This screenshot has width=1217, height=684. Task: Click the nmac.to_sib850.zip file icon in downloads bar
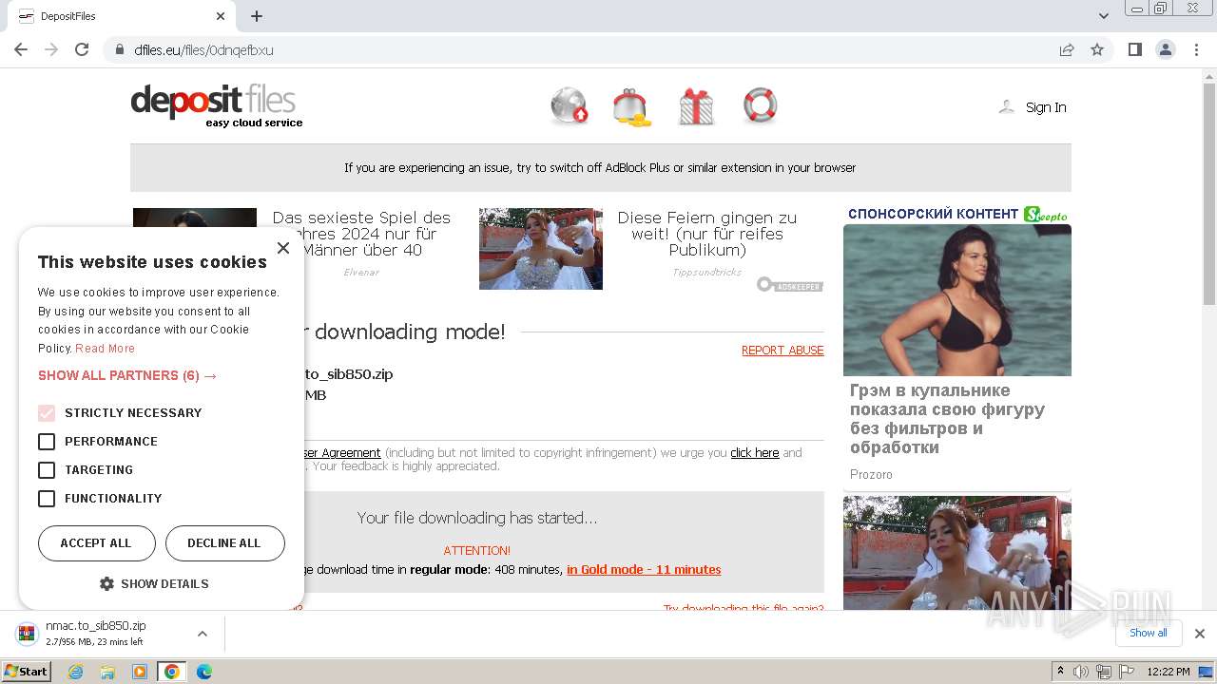click(27, 634)
